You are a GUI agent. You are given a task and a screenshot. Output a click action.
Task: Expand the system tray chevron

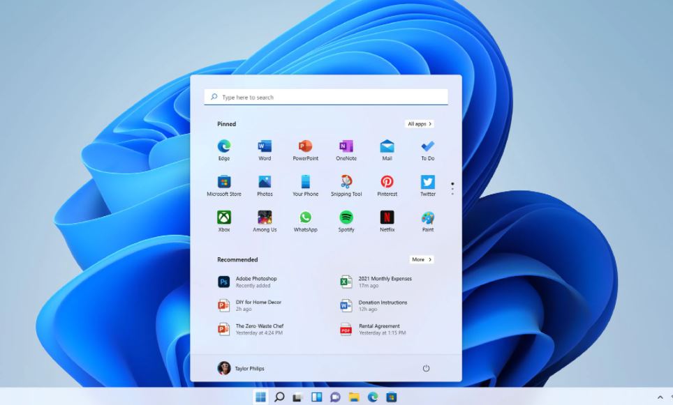click(660, 398)
